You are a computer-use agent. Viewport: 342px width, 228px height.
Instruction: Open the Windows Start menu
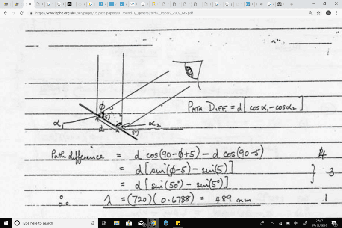point(6,223)
